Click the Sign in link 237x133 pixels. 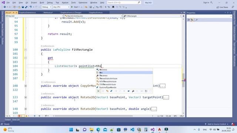(208, 3)
